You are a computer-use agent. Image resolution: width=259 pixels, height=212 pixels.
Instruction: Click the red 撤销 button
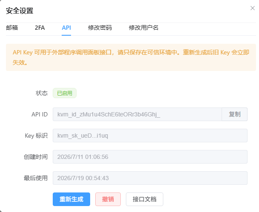[x=108, y=199]
